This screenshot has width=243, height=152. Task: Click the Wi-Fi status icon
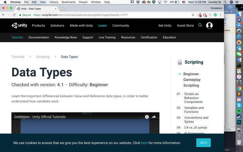pyautogui.click(x=166, y=2)
